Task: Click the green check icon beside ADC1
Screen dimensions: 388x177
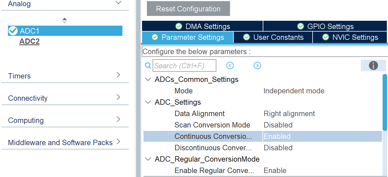Action: tap(13, 31)
